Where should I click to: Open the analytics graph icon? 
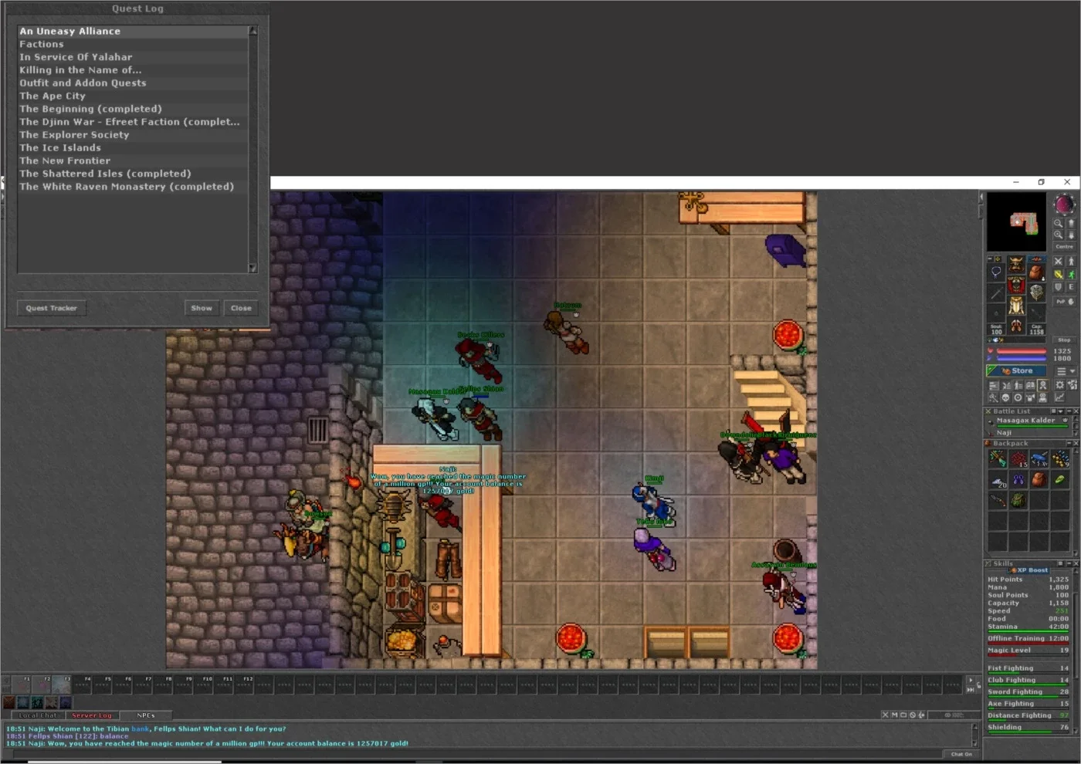pyautogui.click(x=1059, y=397)
